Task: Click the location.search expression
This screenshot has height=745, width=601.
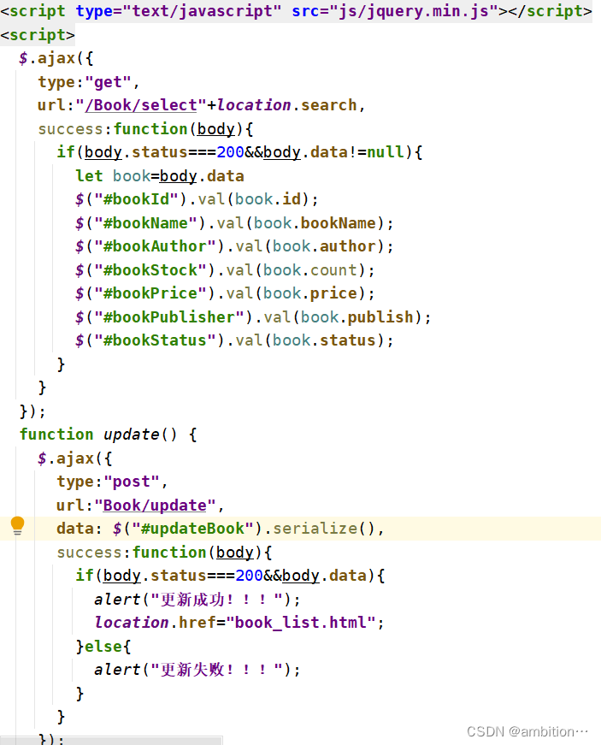Action: (x=286, y=105)
